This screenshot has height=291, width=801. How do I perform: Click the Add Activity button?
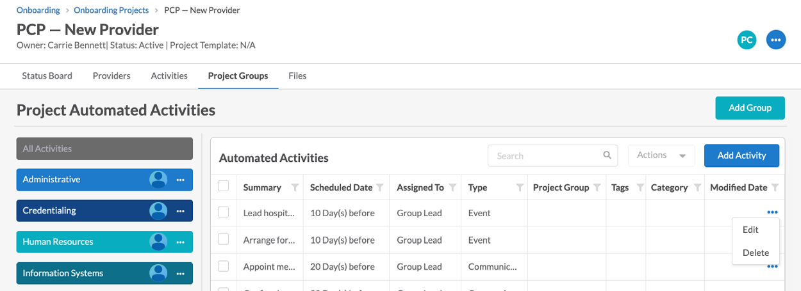(741, 155)
